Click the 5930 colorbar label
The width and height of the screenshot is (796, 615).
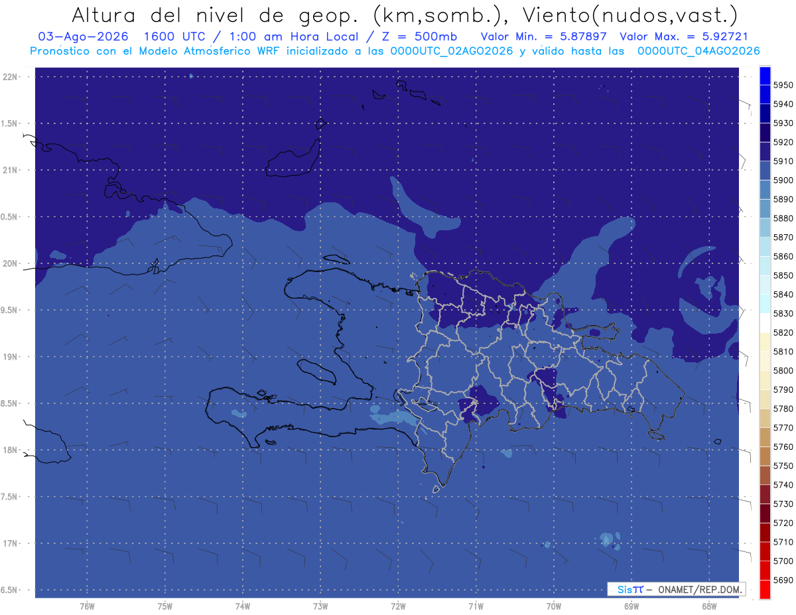click(x=783, y=123)
